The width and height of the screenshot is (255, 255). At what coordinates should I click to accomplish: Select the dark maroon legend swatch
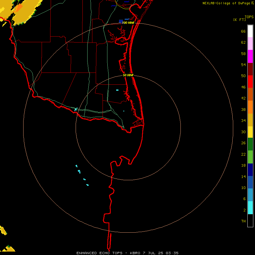[250, 69]
